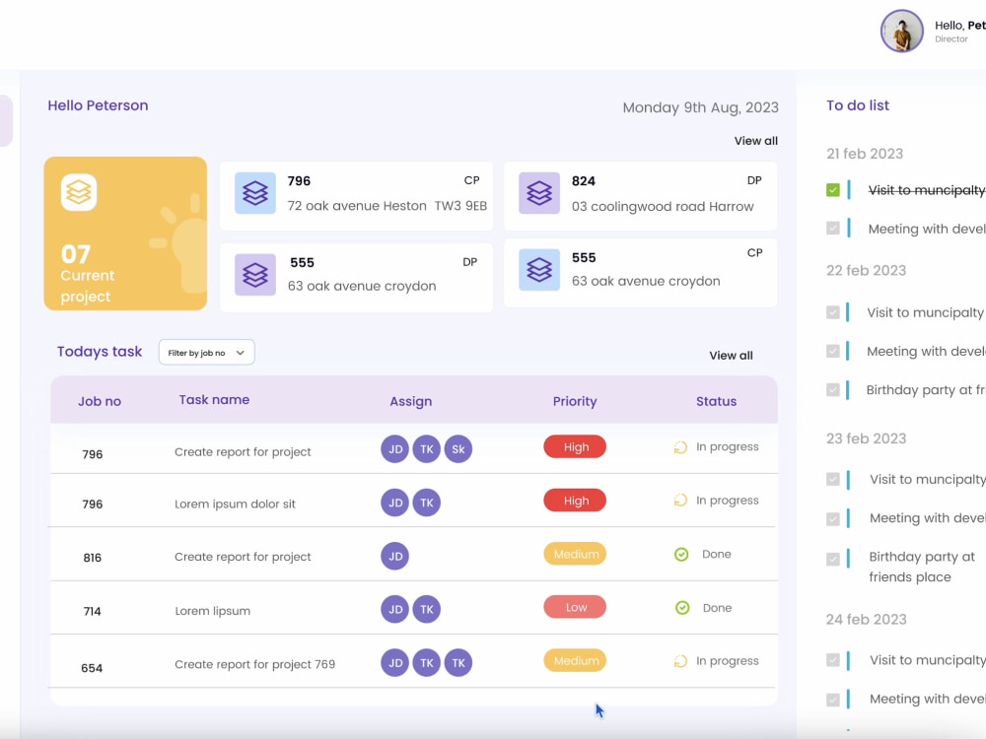The height and width of the screenshot is (739, 986).
Task: Click the layers icon on the 824 project card
Action: click(x=539, y=193)
